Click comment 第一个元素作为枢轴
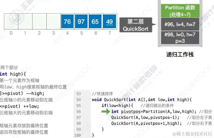The image size is (214, 138). pos(20,80)
